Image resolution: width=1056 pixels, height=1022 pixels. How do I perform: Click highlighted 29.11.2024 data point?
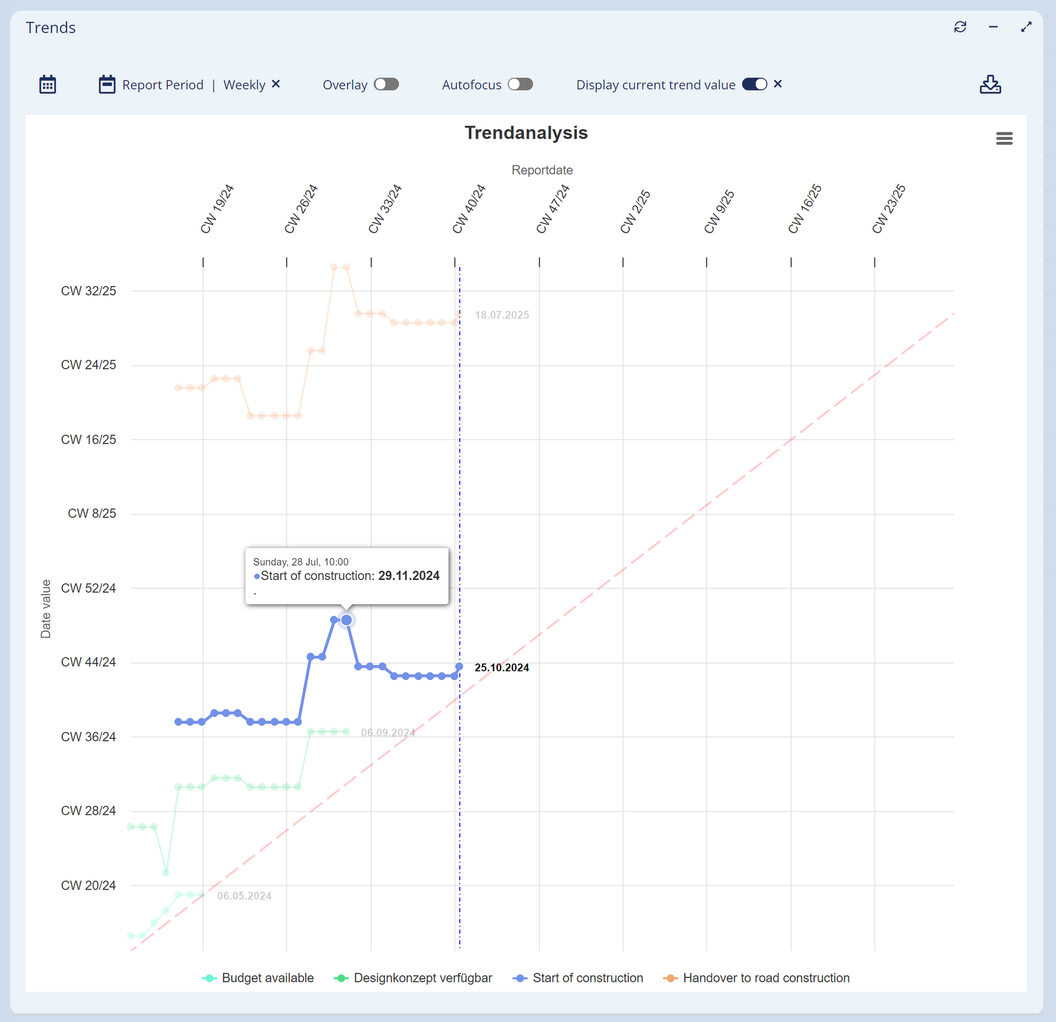tap(346, 620)
